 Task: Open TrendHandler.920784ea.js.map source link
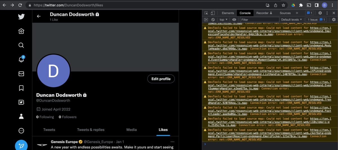(x=269, y=99)
